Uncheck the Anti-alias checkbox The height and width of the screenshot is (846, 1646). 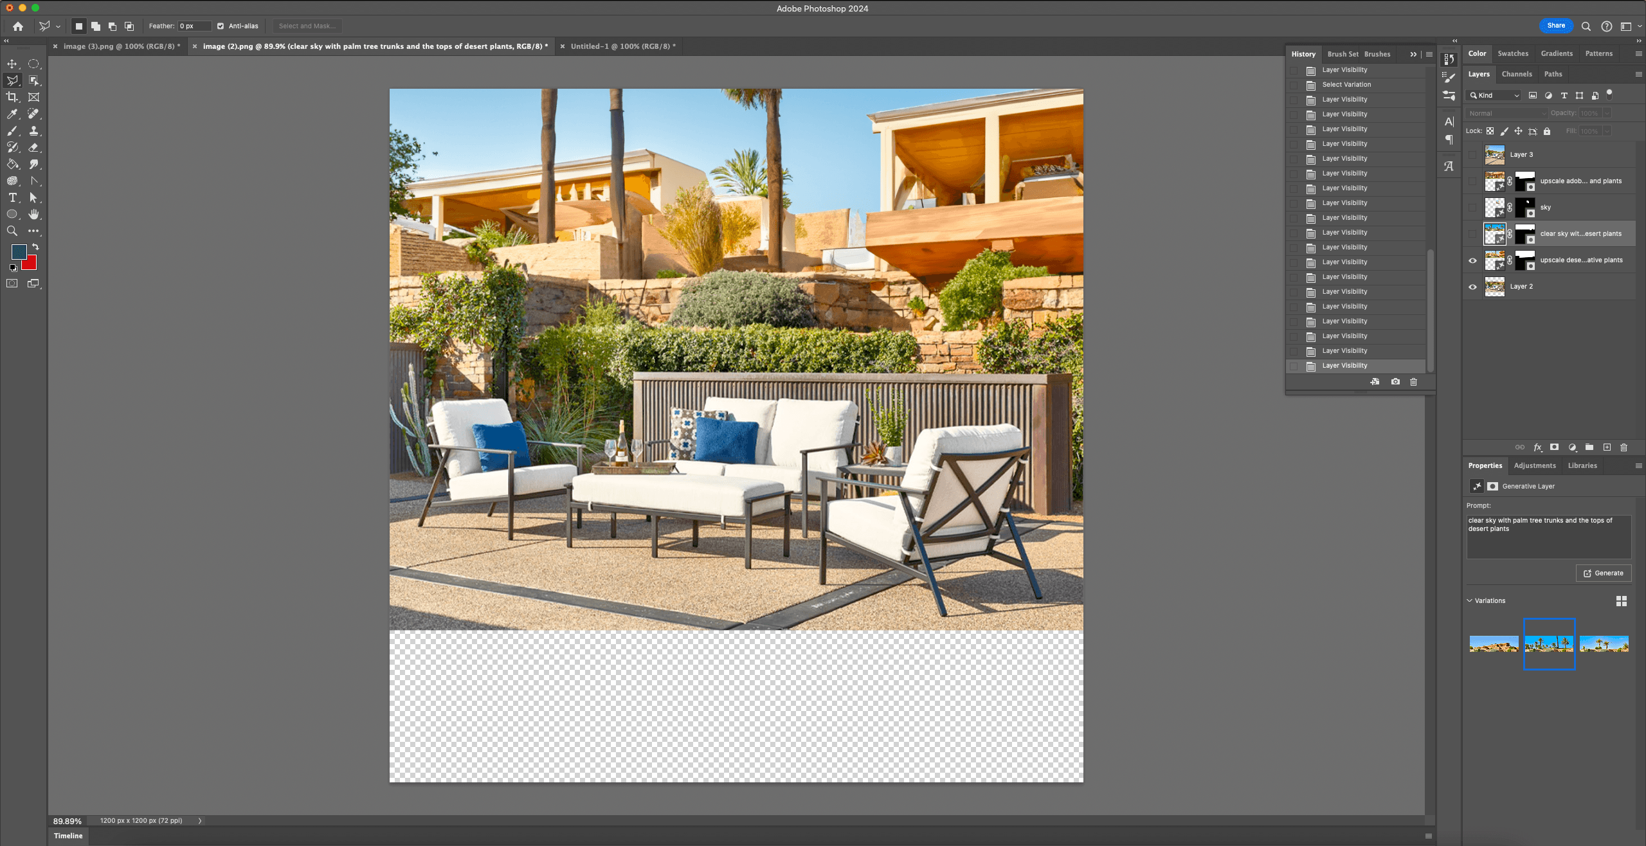(221, 26)
